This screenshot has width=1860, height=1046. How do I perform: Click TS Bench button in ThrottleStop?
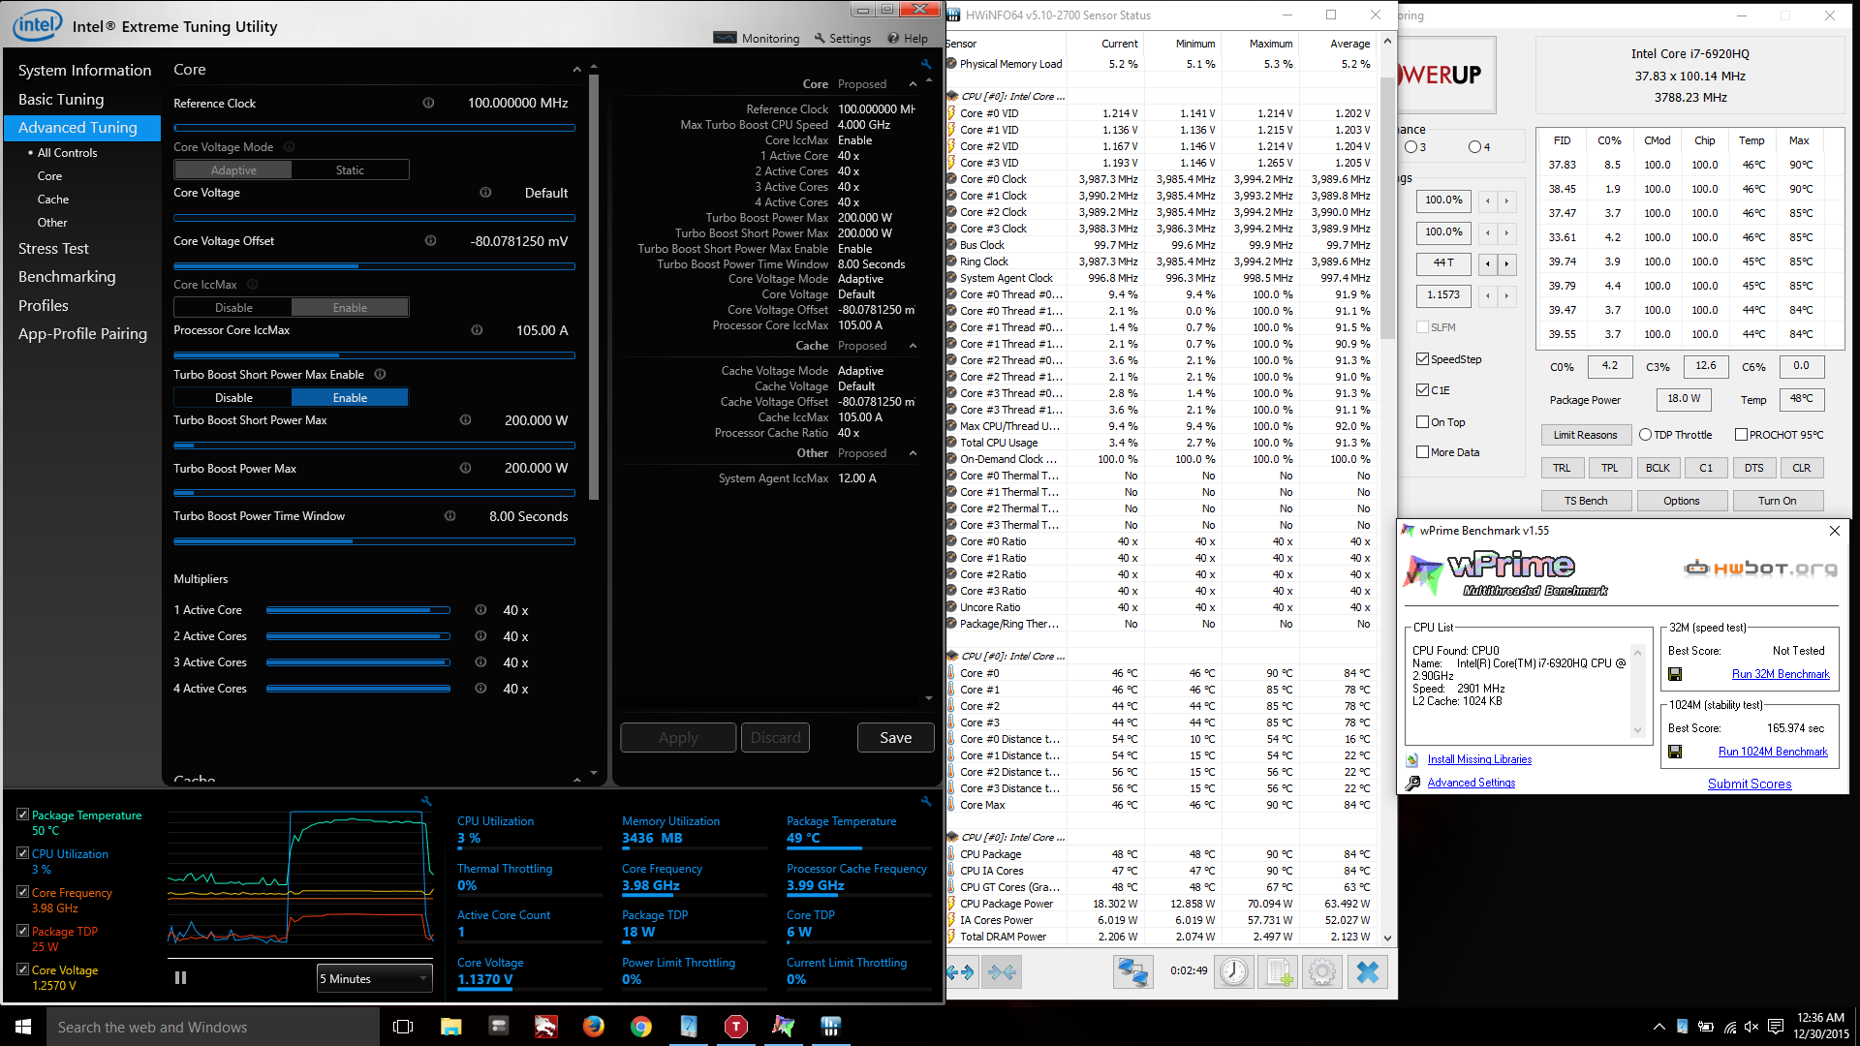1586,501
